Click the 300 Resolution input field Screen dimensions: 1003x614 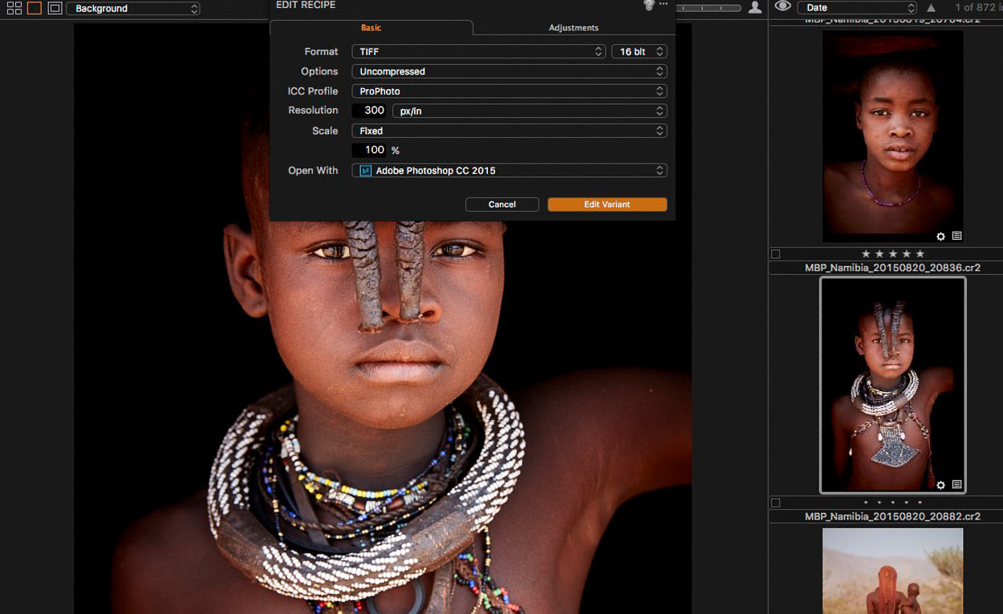[368, 110]
